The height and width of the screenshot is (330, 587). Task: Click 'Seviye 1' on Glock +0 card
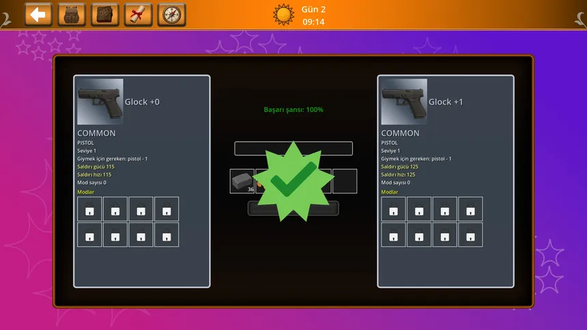pos(87,151)
